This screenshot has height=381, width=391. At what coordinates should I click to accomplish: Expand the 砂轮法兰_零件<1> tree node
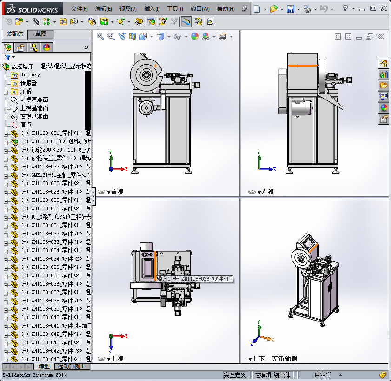click(6, 160)
